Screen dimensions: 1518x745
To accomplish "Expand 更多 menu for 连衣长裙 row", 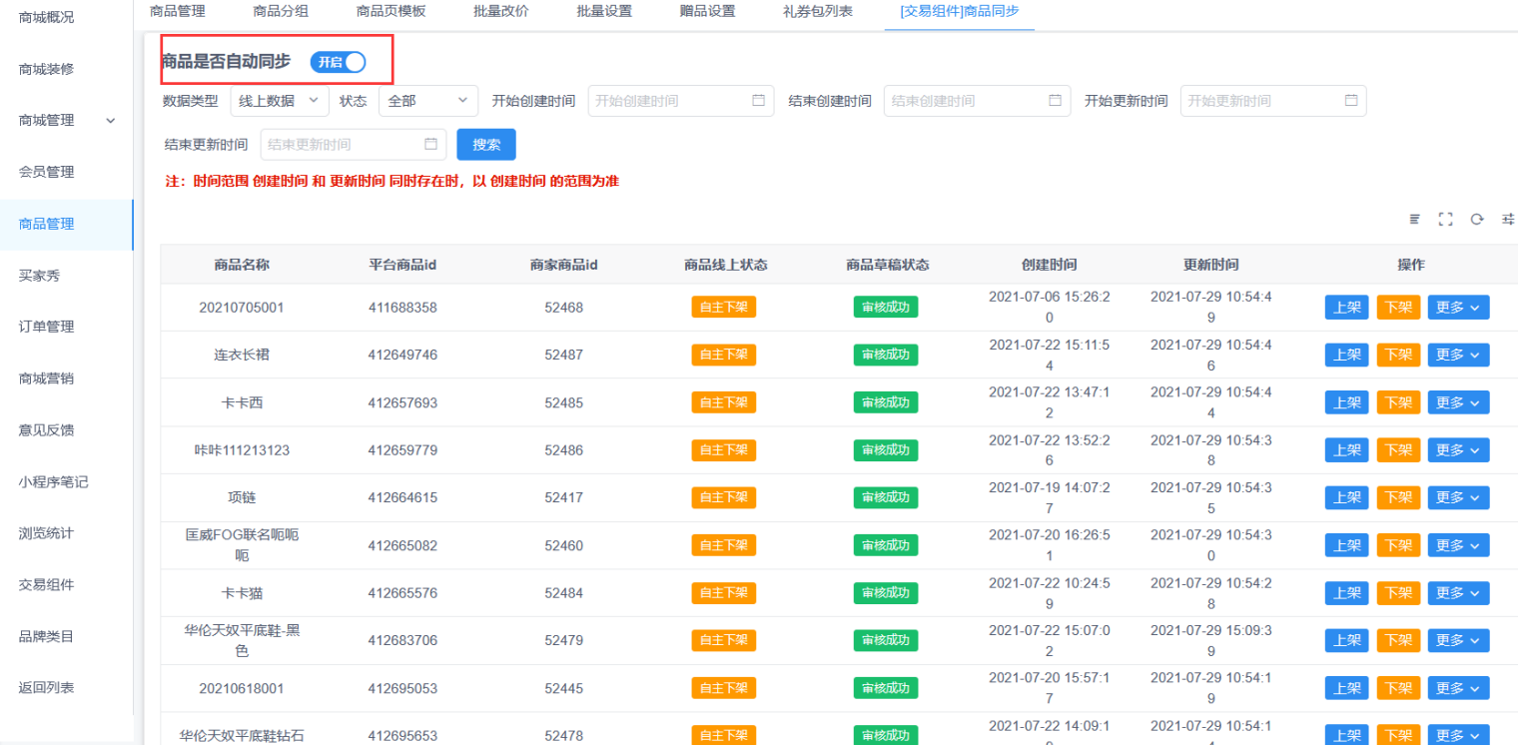I will (x=1457, y=355).
